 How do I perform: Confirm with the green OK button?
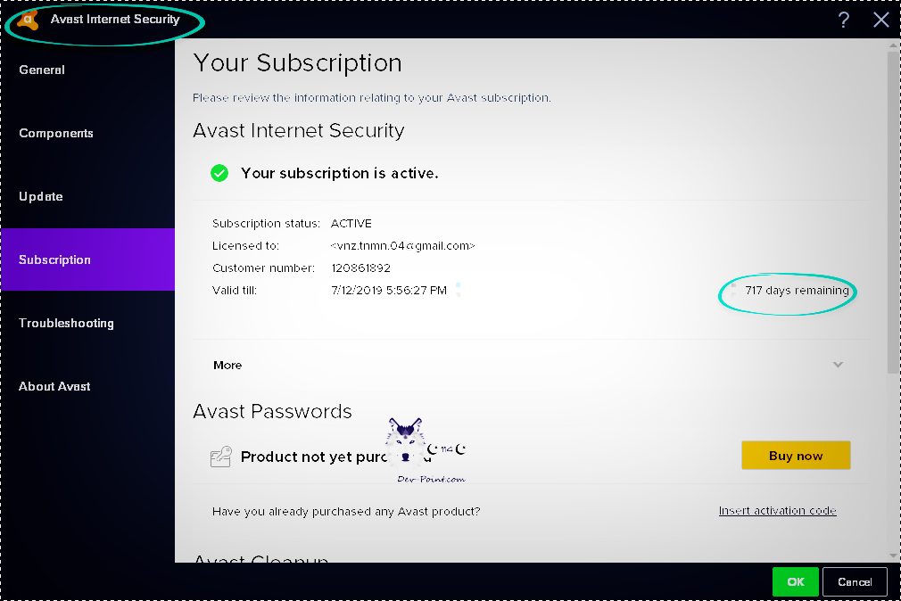(x=796, y=582)
